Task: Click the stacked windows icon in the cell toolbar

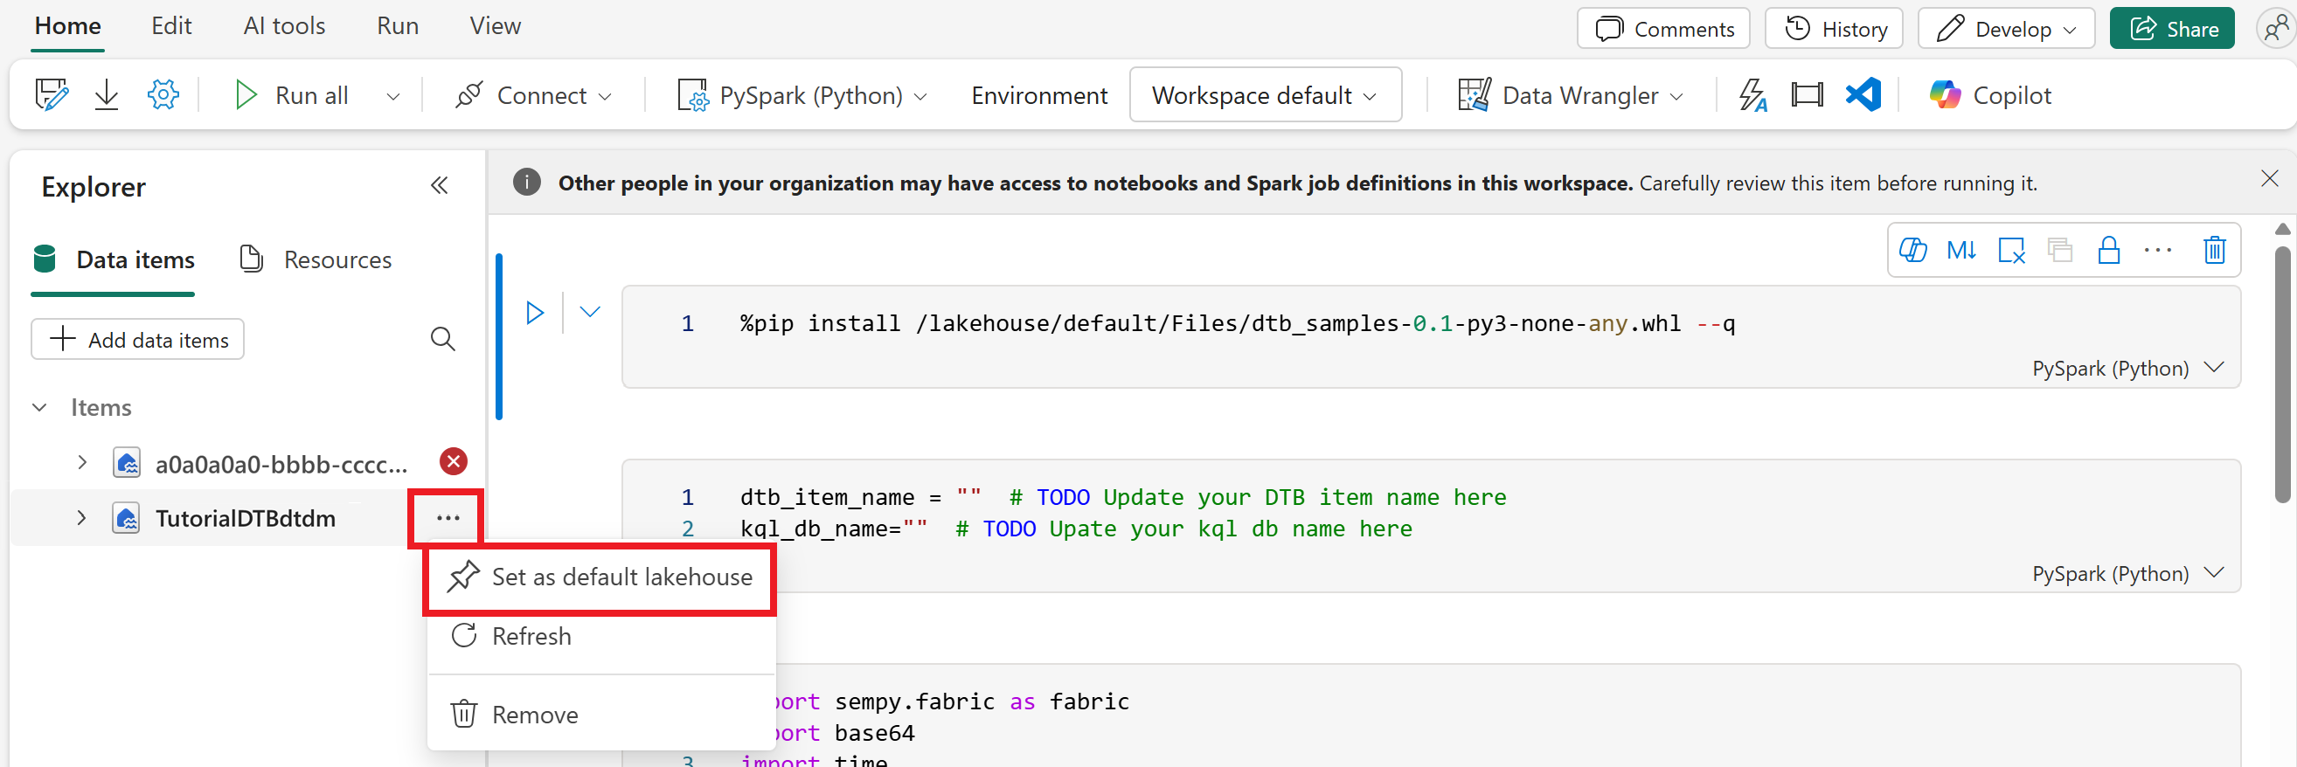Action: [2060, 251]
